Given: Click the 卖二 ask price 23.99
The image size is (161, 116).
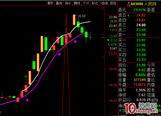Looking at the screenshot, I should pos(141,30).
